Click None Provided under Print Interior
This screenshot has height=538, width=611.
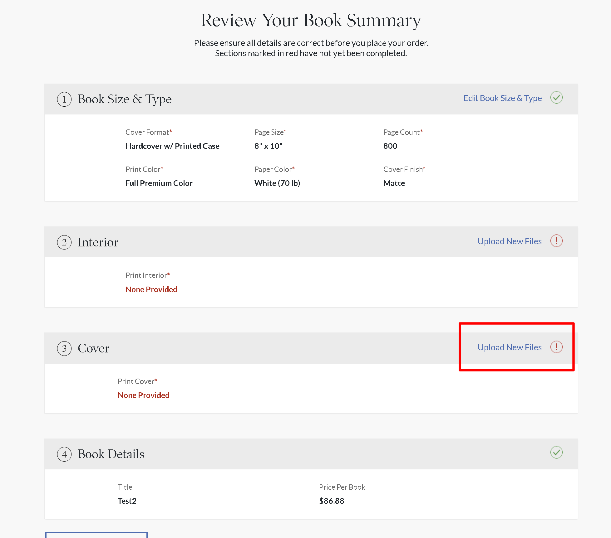[151, 289]
